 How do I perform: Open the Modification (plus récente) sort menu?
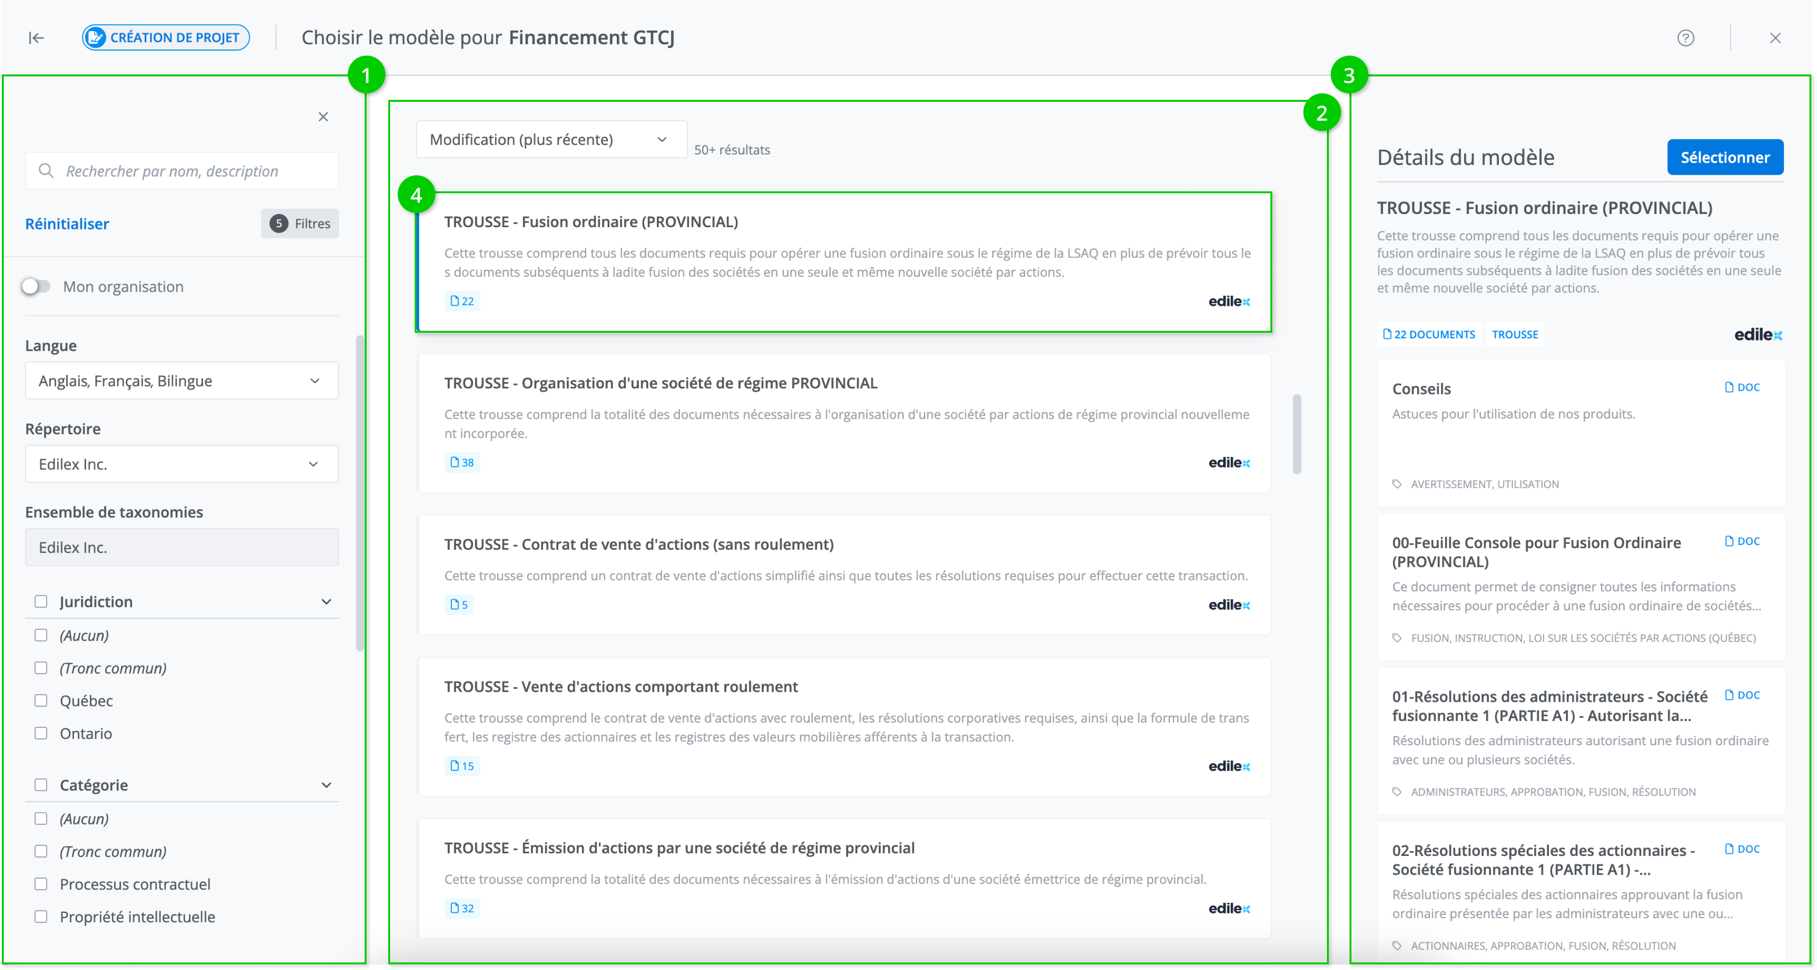point(550,140)
